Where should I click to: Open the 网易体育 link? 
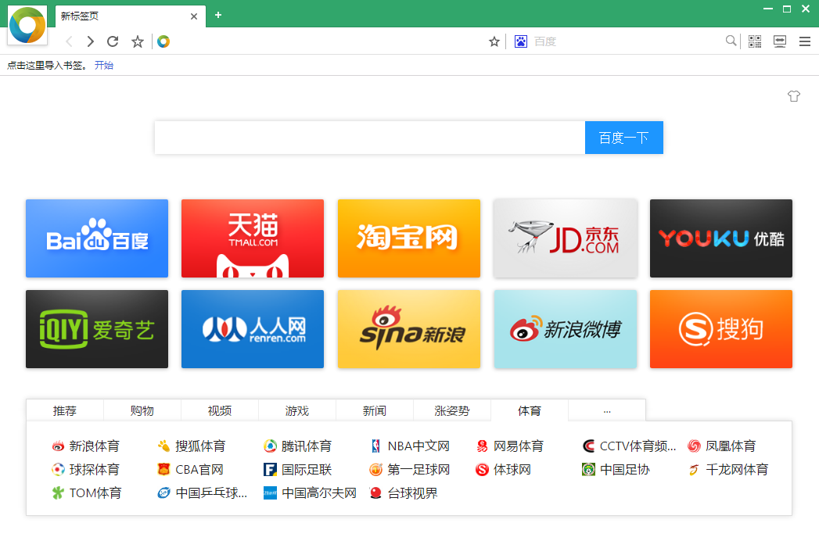tap(510, 446)
